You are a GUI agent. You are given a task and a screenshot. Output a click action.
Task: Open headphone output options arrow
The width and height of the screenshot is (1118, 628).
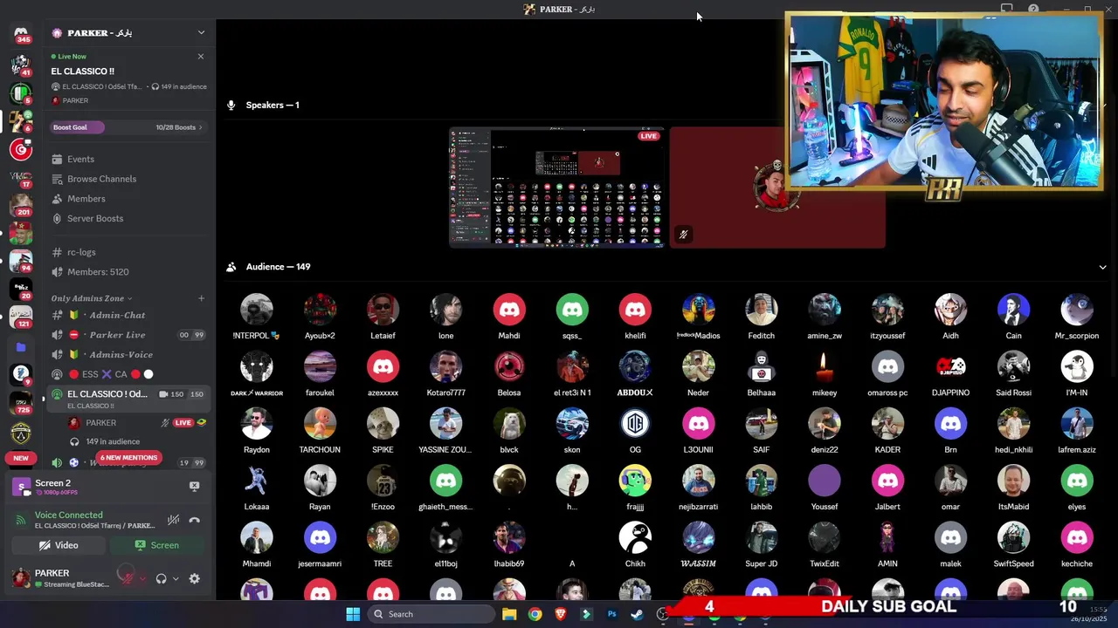(x=175, y=578)
